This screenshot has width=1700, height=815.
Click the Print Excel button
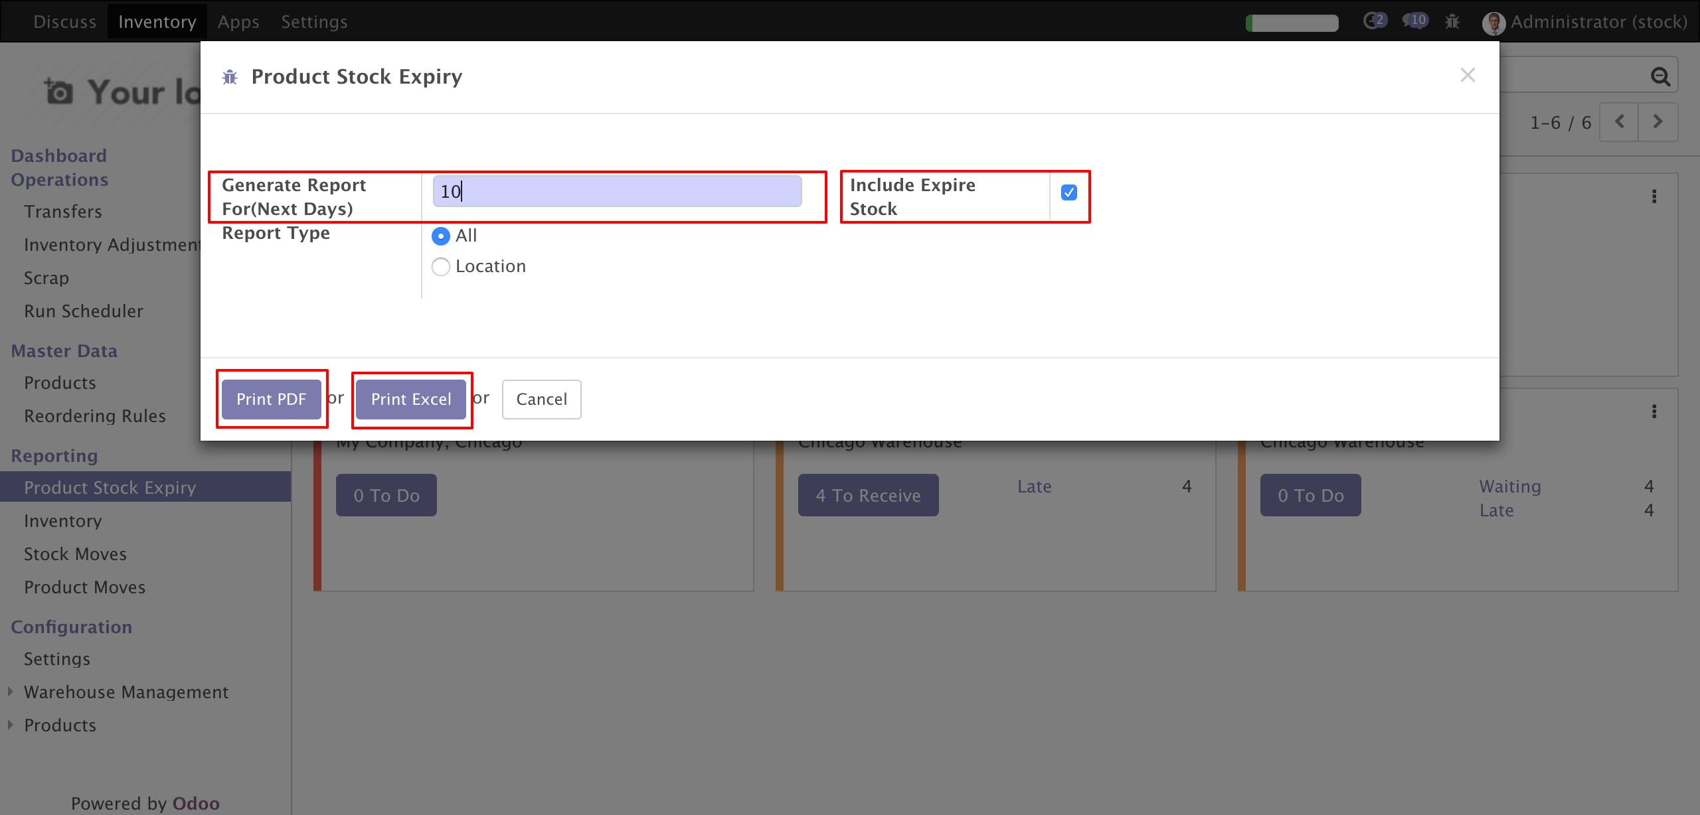click(x=411, y=399)
